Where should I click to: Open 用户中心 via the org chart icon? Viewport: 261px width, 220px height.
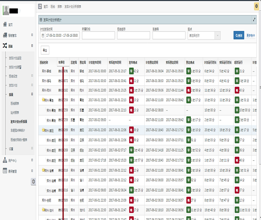click(x=5, y=160)
